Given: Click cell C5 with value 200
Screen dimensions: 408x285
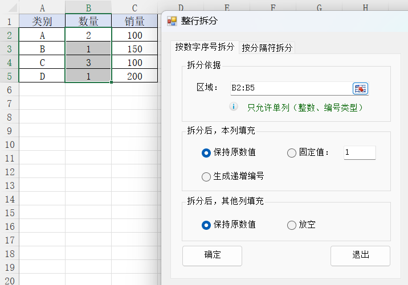Looking at the screenshot, I should tap(134, 76).
